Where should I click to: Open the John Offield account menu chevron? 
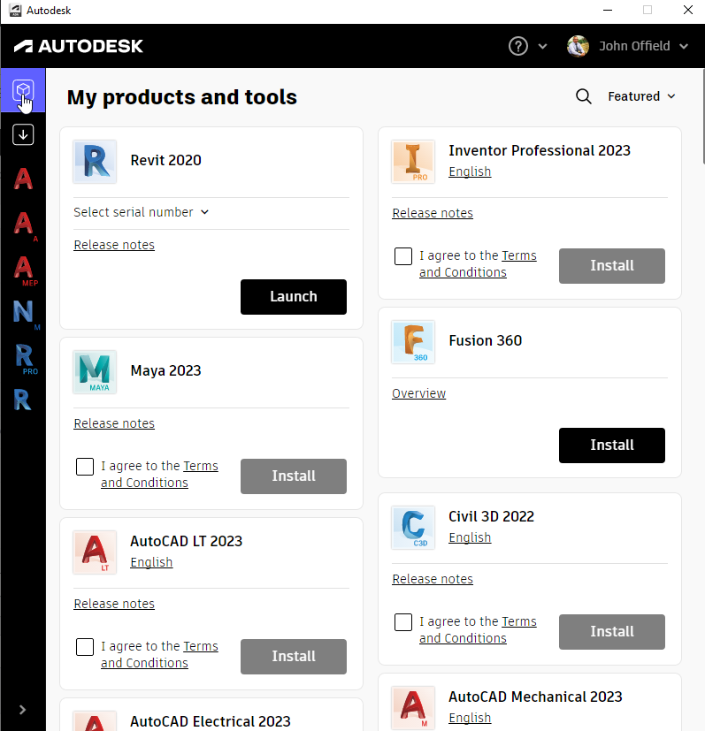684,46
